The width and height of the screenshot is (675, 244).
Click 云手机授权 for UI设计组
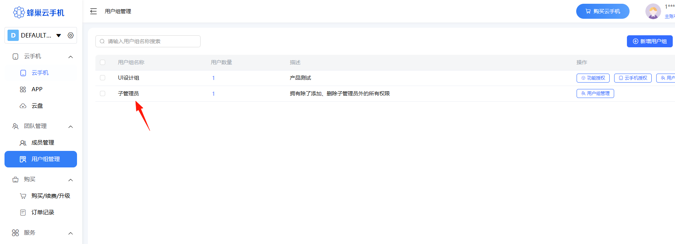click(633, 78)
